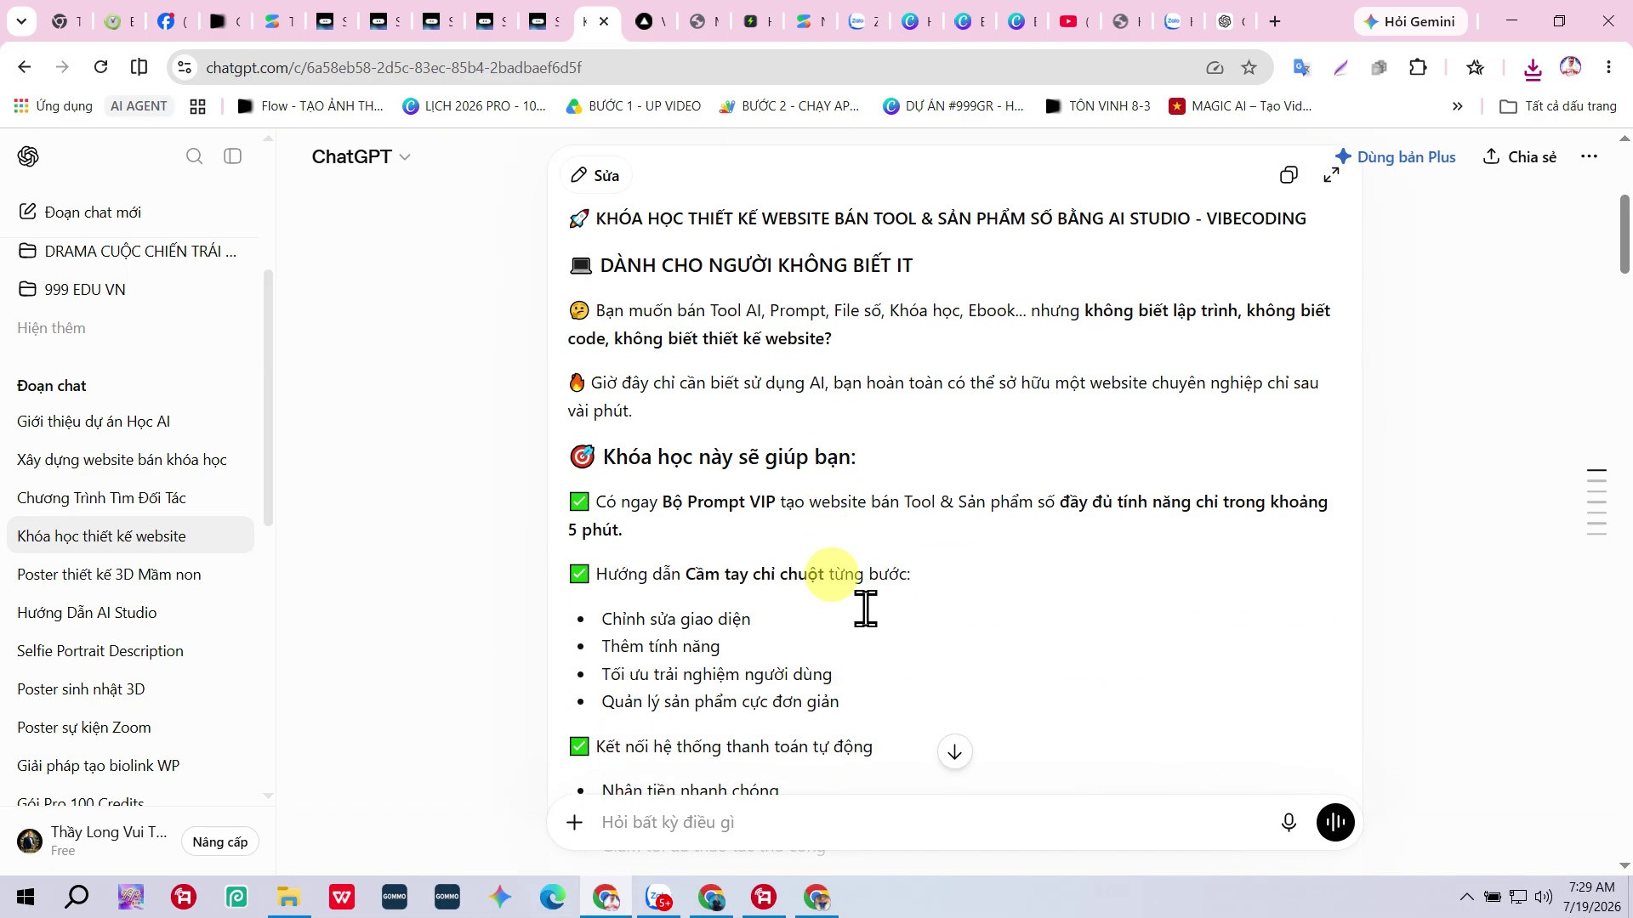Screen dimensions: 1633x918
Task: Open the Windows taskbar search icon
Action: coord(77,897)
